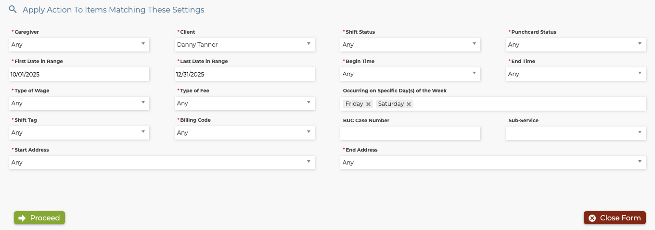655x230 pixels.
Task: Expand the Client dropdown showing Danny Tanner
Action: (244, 45)
